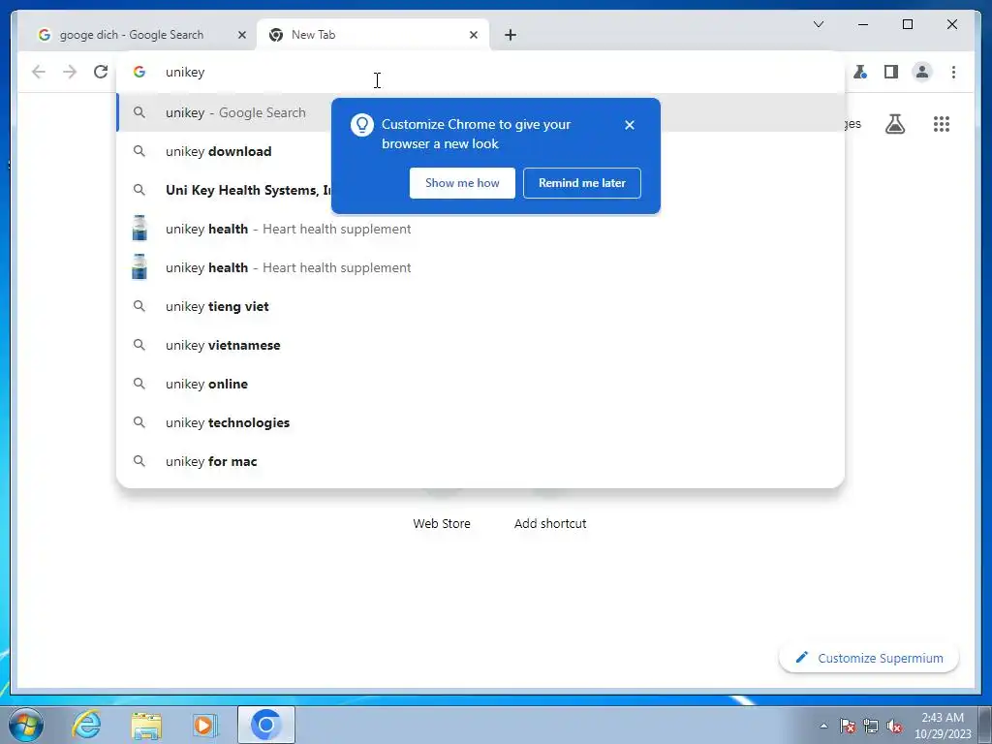Image resolution: width=992 pixels, height=744 pixels.
Task: Click the Search Labs flask icon on page
Action: tap(894, 124)
